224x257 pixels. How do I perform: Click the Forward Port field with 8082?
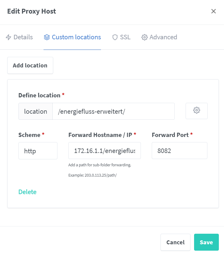tap(180, 151)
